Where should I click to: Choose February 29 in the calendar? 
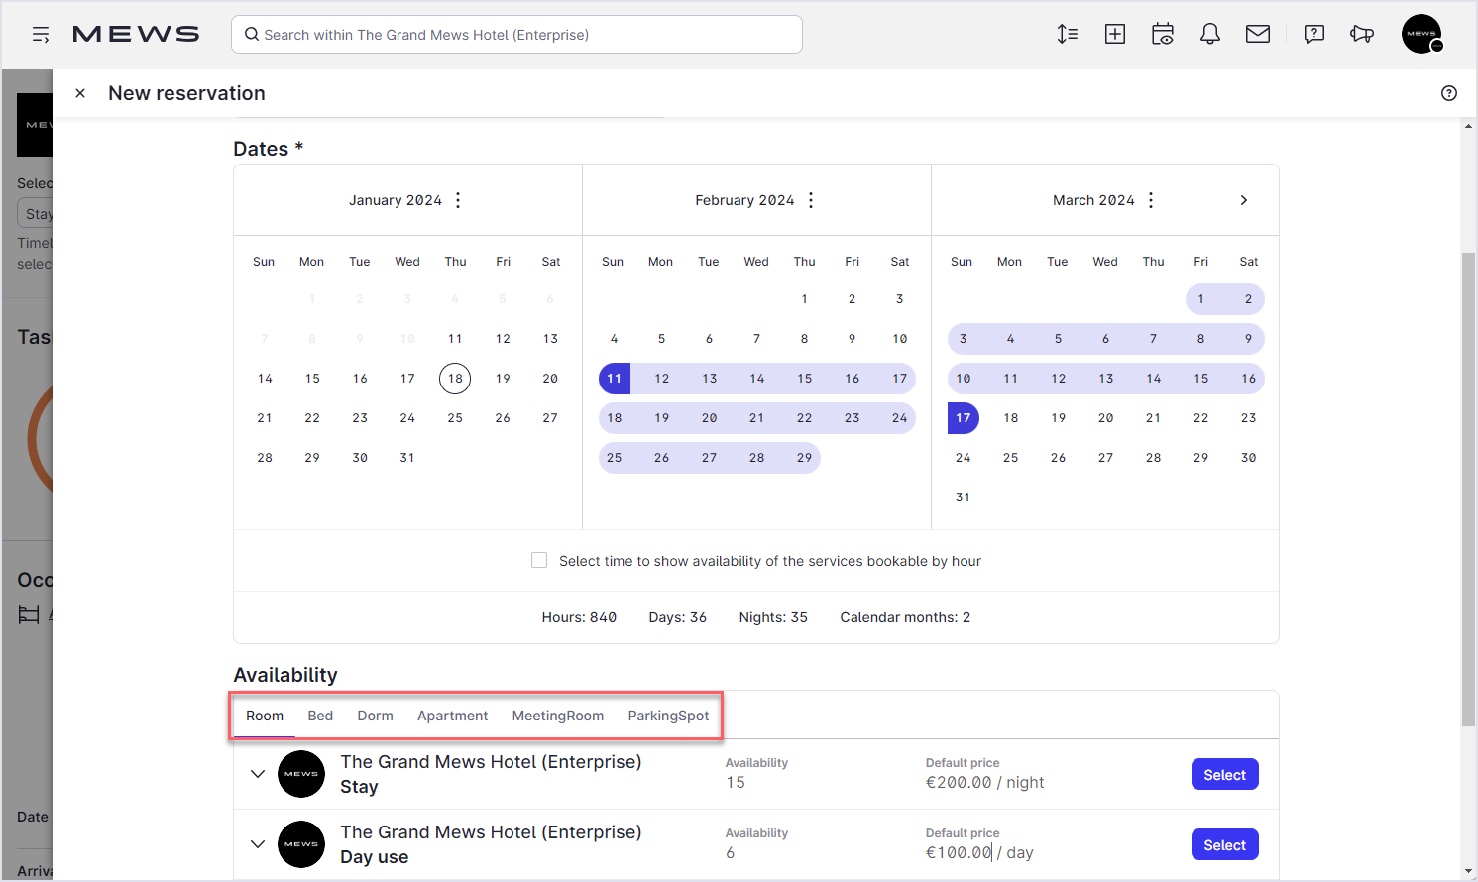805,458
